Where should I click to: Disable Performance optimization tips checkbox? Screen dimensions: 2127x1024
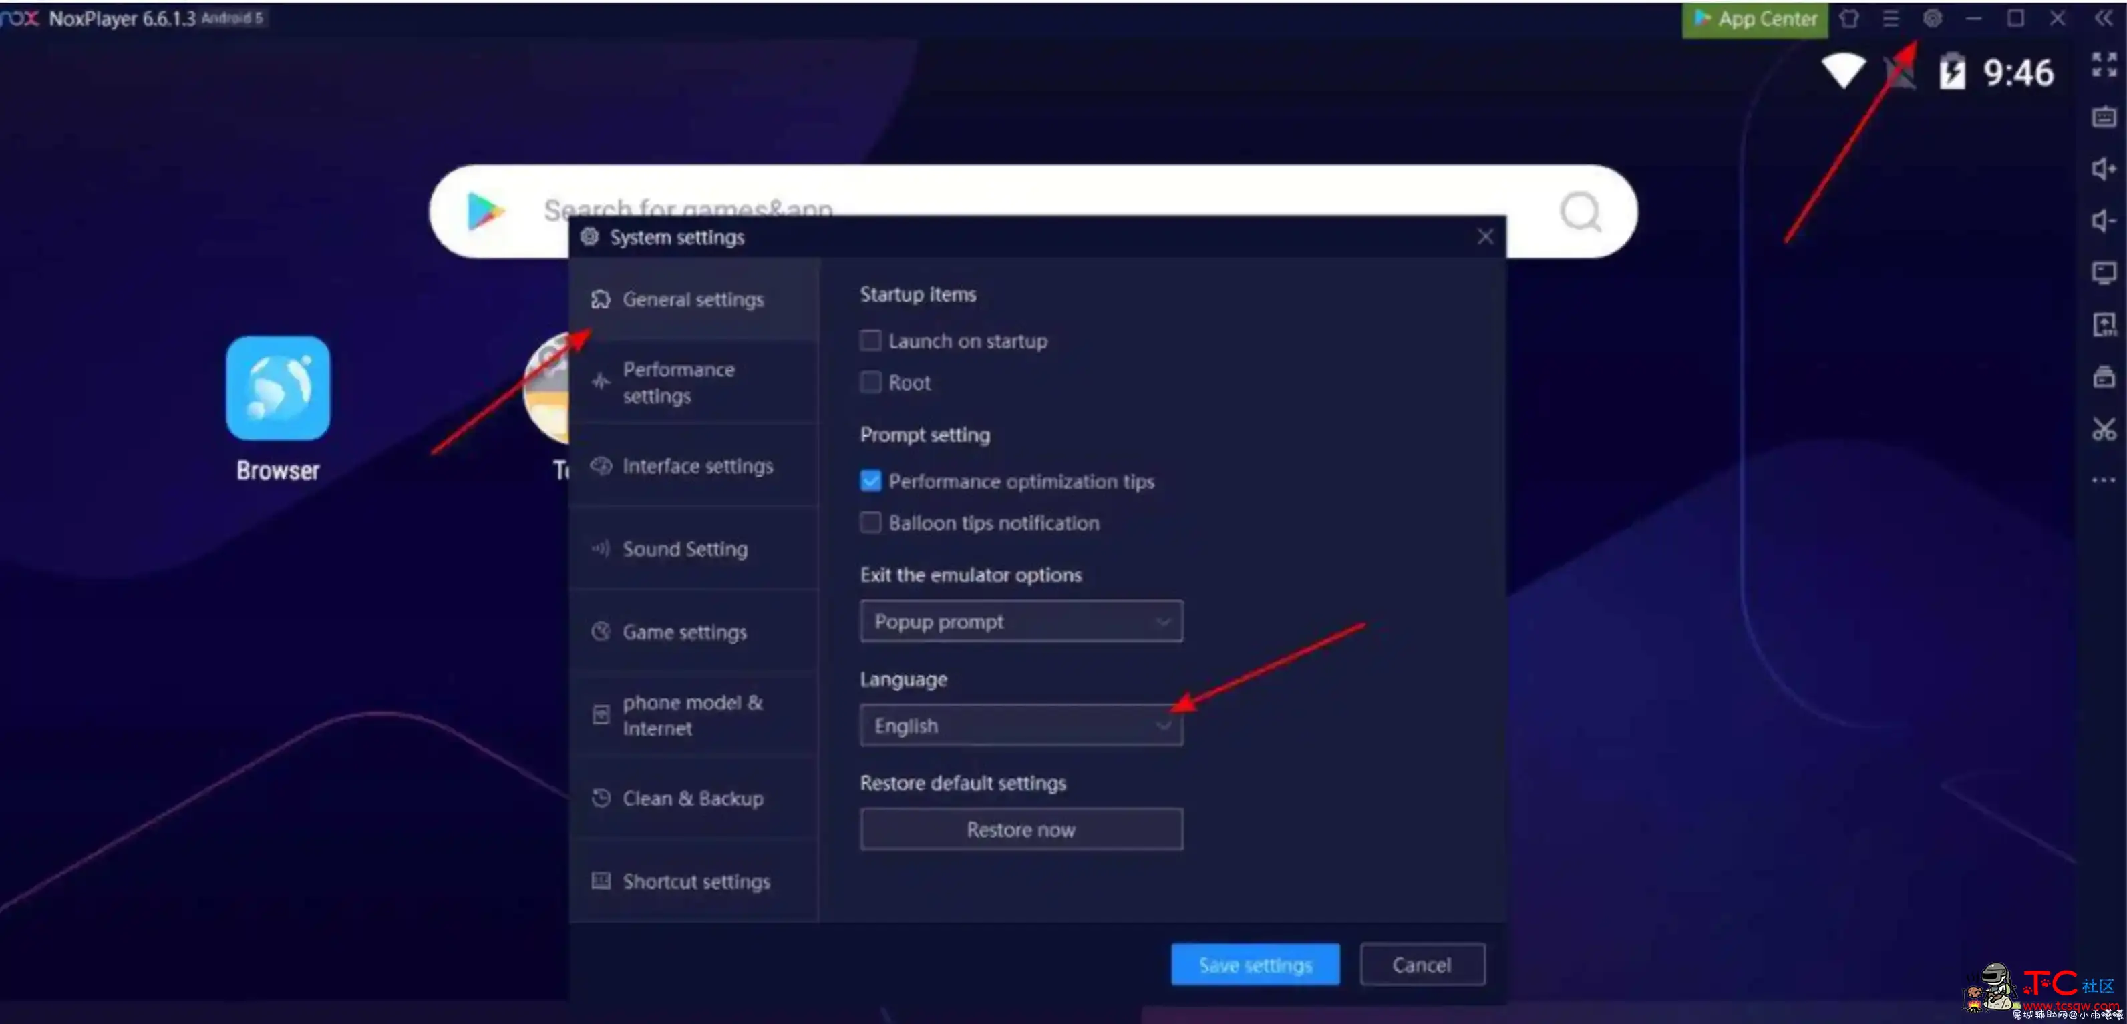[x=871, y=480]
